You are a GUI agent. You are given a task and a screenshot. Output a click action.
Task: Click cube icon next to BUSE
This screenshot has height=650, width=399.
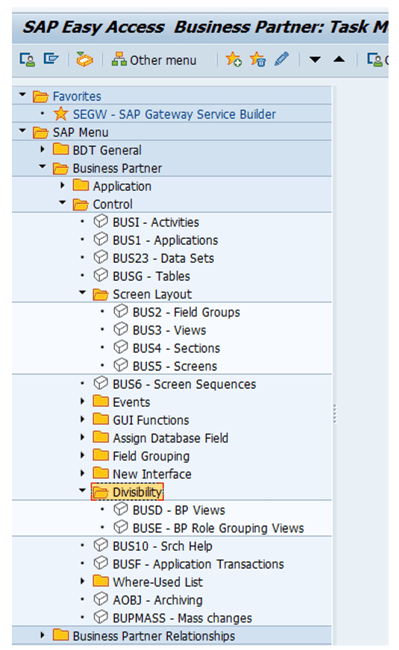tap(121, 527)
